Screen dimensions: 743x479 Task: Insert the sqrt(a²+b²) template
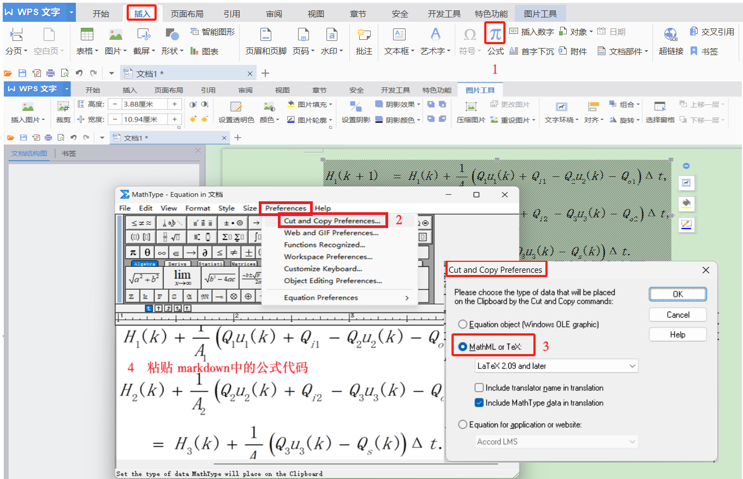(x=144, y=277)
